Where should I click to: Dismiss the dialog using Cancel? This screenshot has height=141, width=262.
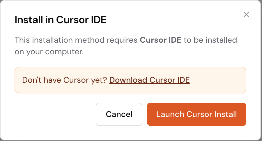pyautogui.click(x=119, y=114)
